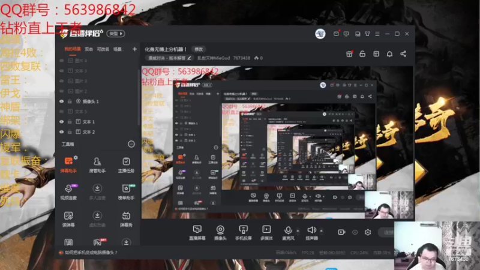
Task: Switch to 场景 scene tab
Action: click(x=117, y=49)
